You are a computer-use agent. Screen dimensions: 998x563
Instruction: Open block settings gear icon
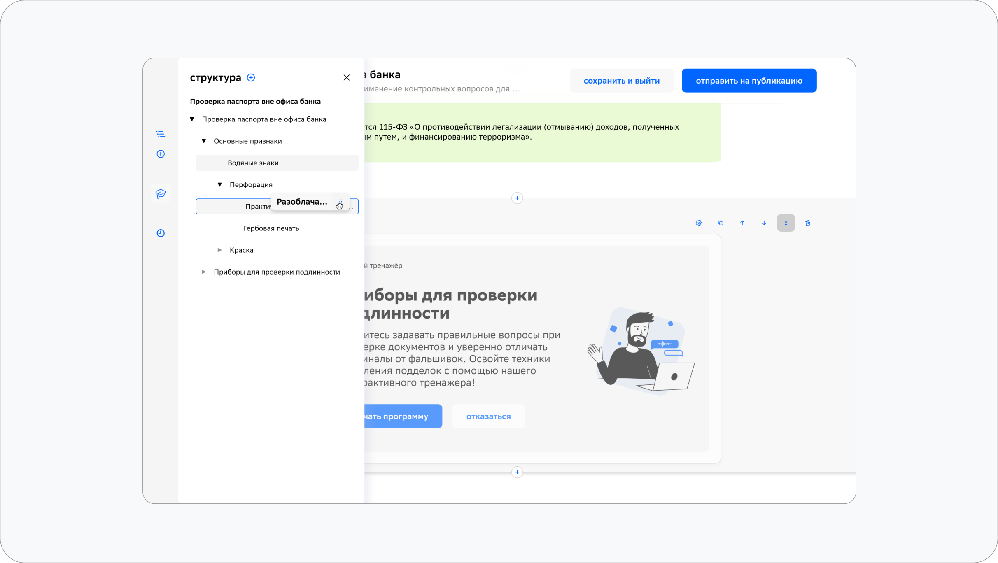click(x=699, y=223)
